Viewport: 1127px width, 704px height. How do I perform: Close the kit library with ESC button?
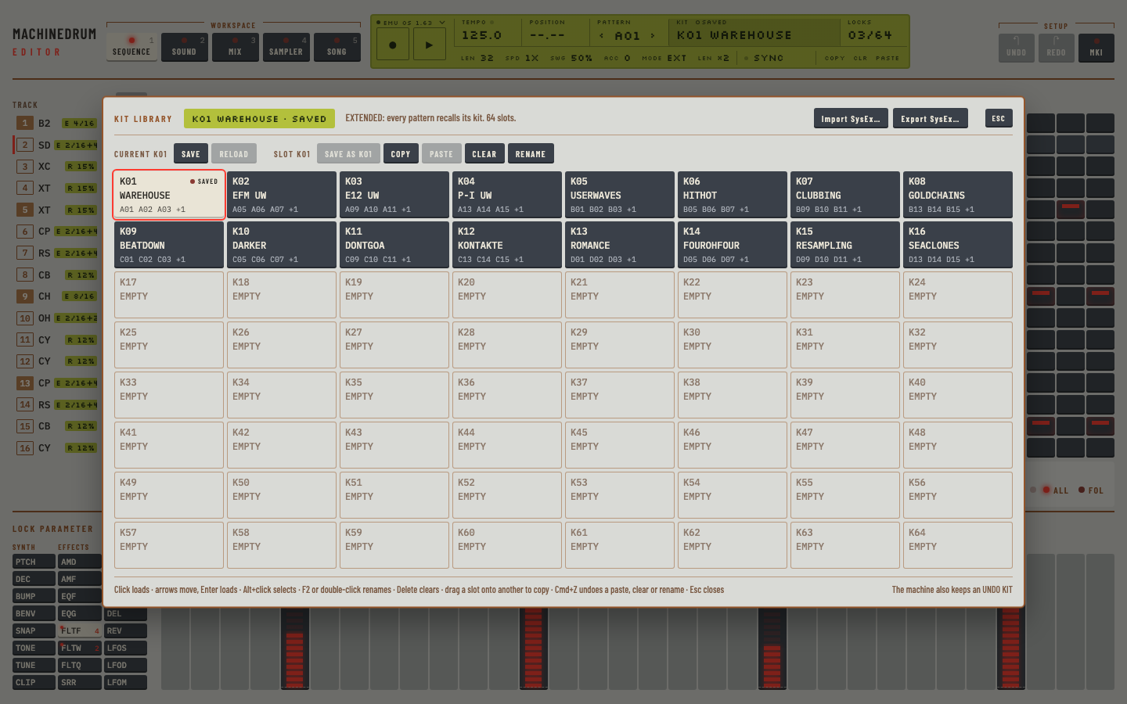coord(999,118)
